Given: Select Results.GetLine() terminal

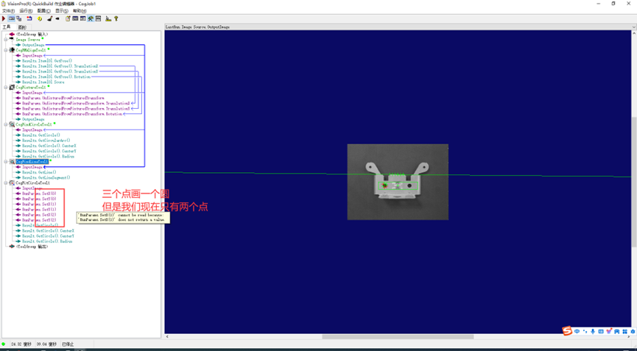Looking at the screenshot, I should click(x=39, y=172).
